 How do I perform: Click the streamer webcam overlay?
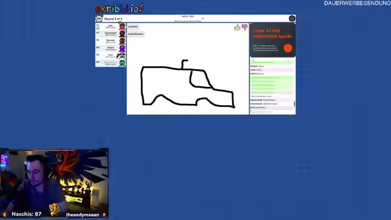[x=54, y=184]
